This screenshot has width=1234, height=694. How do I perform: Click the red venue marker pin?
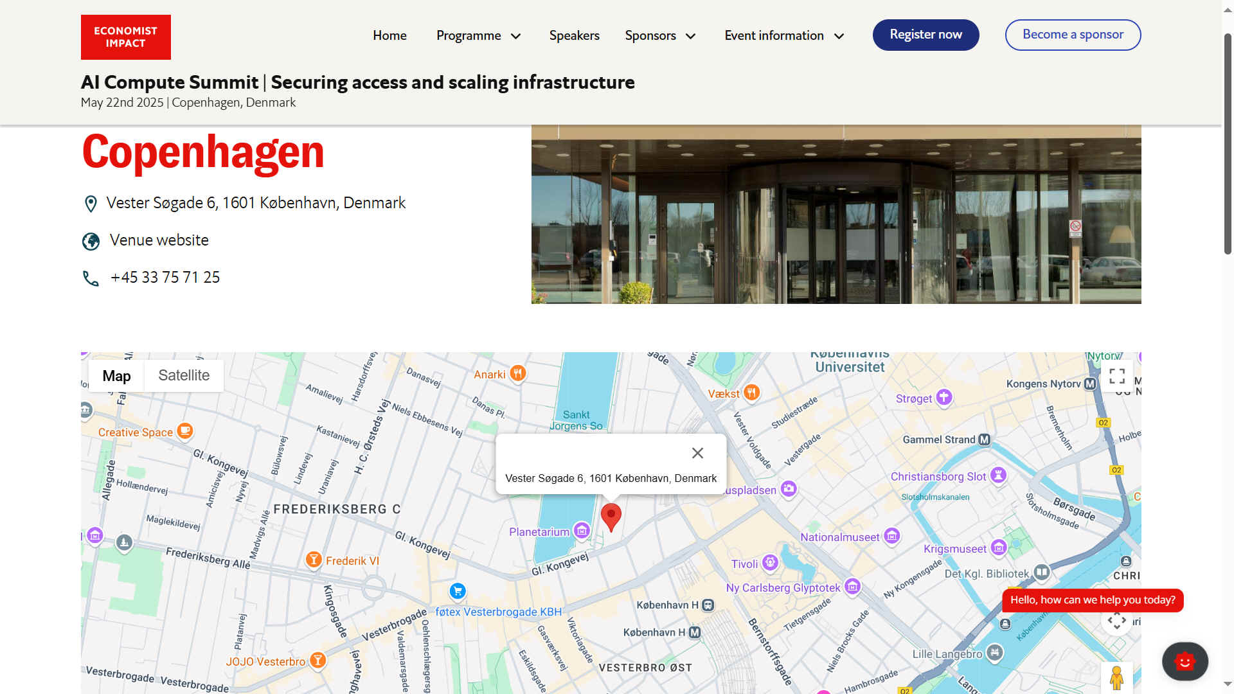tap(611, 517)
